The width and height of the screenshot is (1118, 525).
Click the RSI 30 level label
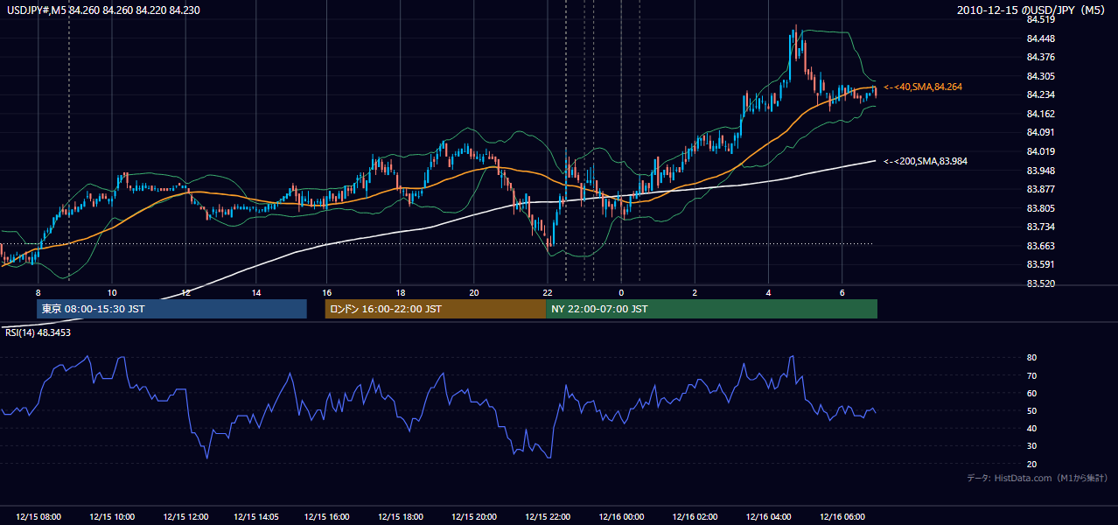tap(1031, 446)
